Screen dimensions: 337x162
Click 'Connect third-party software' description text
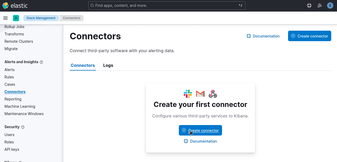pos(122,51)
